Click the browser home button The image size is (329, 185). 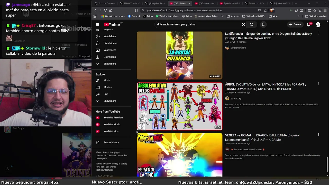tap(111, 10)
